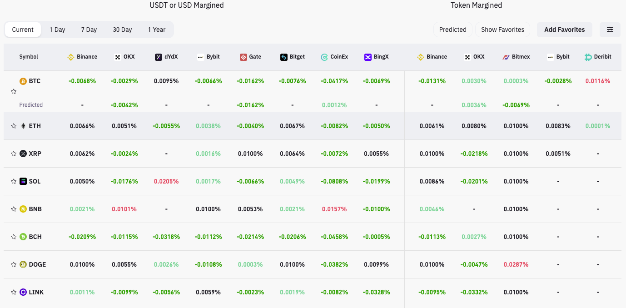
Task: Click the Show Favorites button
Action: coord(503,29)
